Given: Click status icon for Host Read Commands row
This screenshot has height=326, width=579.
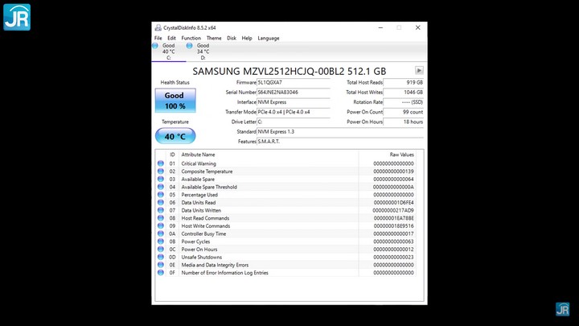Looking at the screenshot, I should (161, 217).
